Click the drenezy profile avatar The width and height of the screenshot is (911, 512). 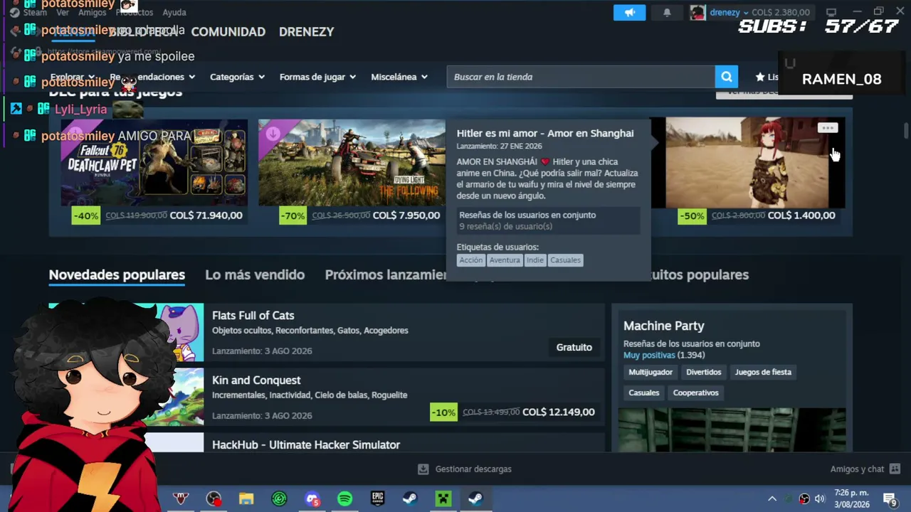tap(697, 12)
